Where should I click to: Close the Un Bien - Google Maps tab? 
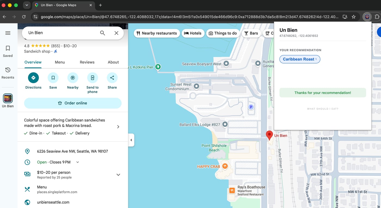click(x=91, y=5)
